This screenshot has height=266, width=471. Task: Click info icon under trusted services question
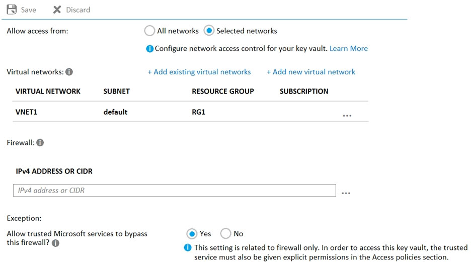click(x=55, y=243)
